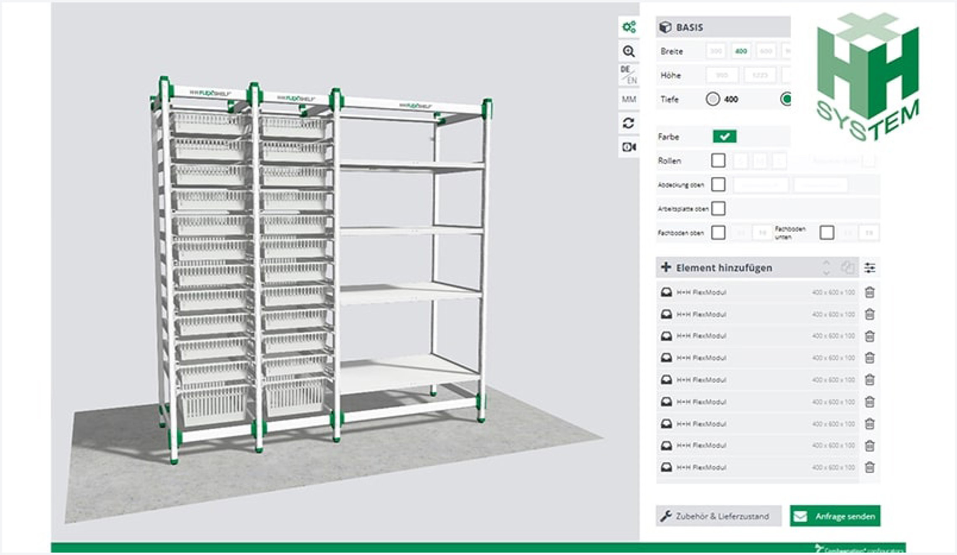Screen dimensions: 957x555
Task: Click the Element hinzufügen header text
Action: [724, 268]
